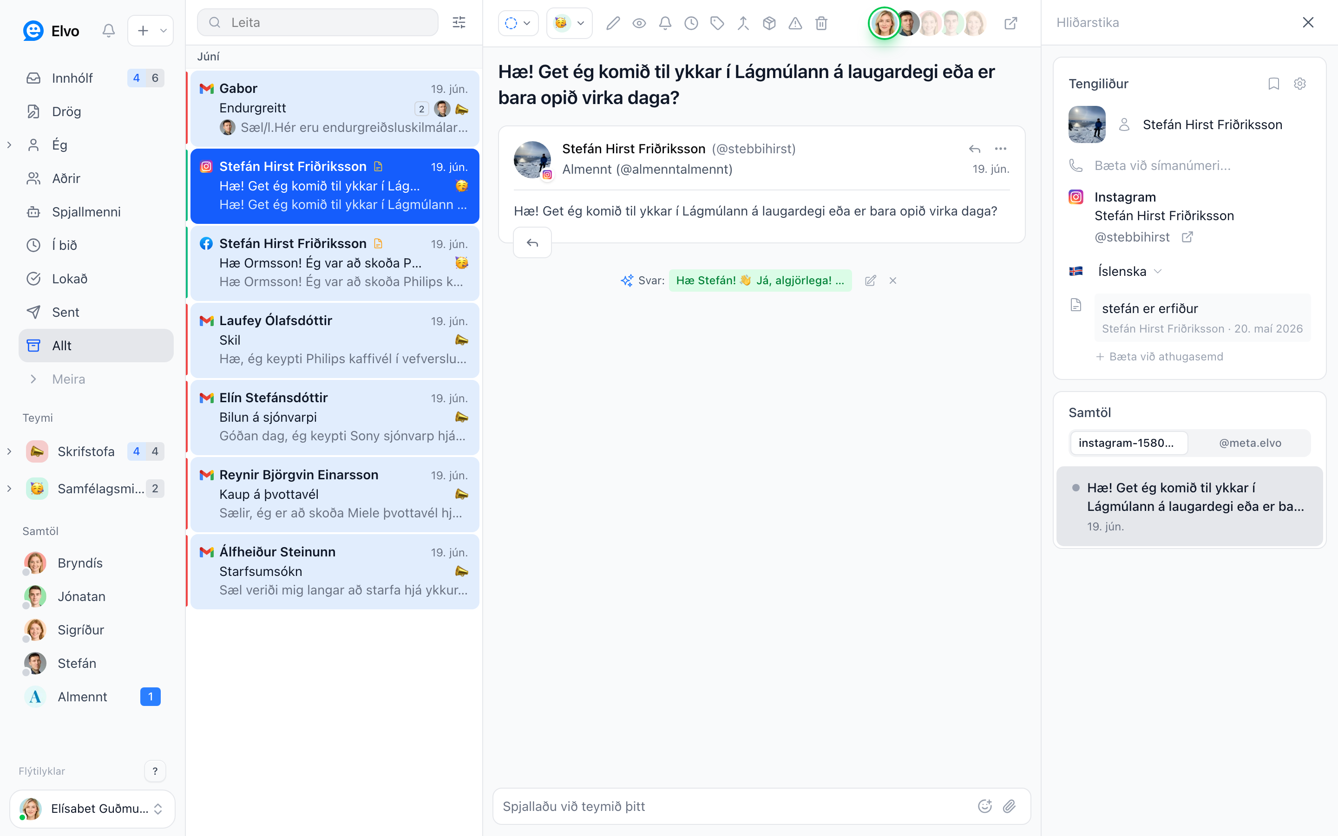Expand the Skrifstofa team chevron
This screenshot has height=836, width=1338.
pyautogui.click(x=9, y=452)
